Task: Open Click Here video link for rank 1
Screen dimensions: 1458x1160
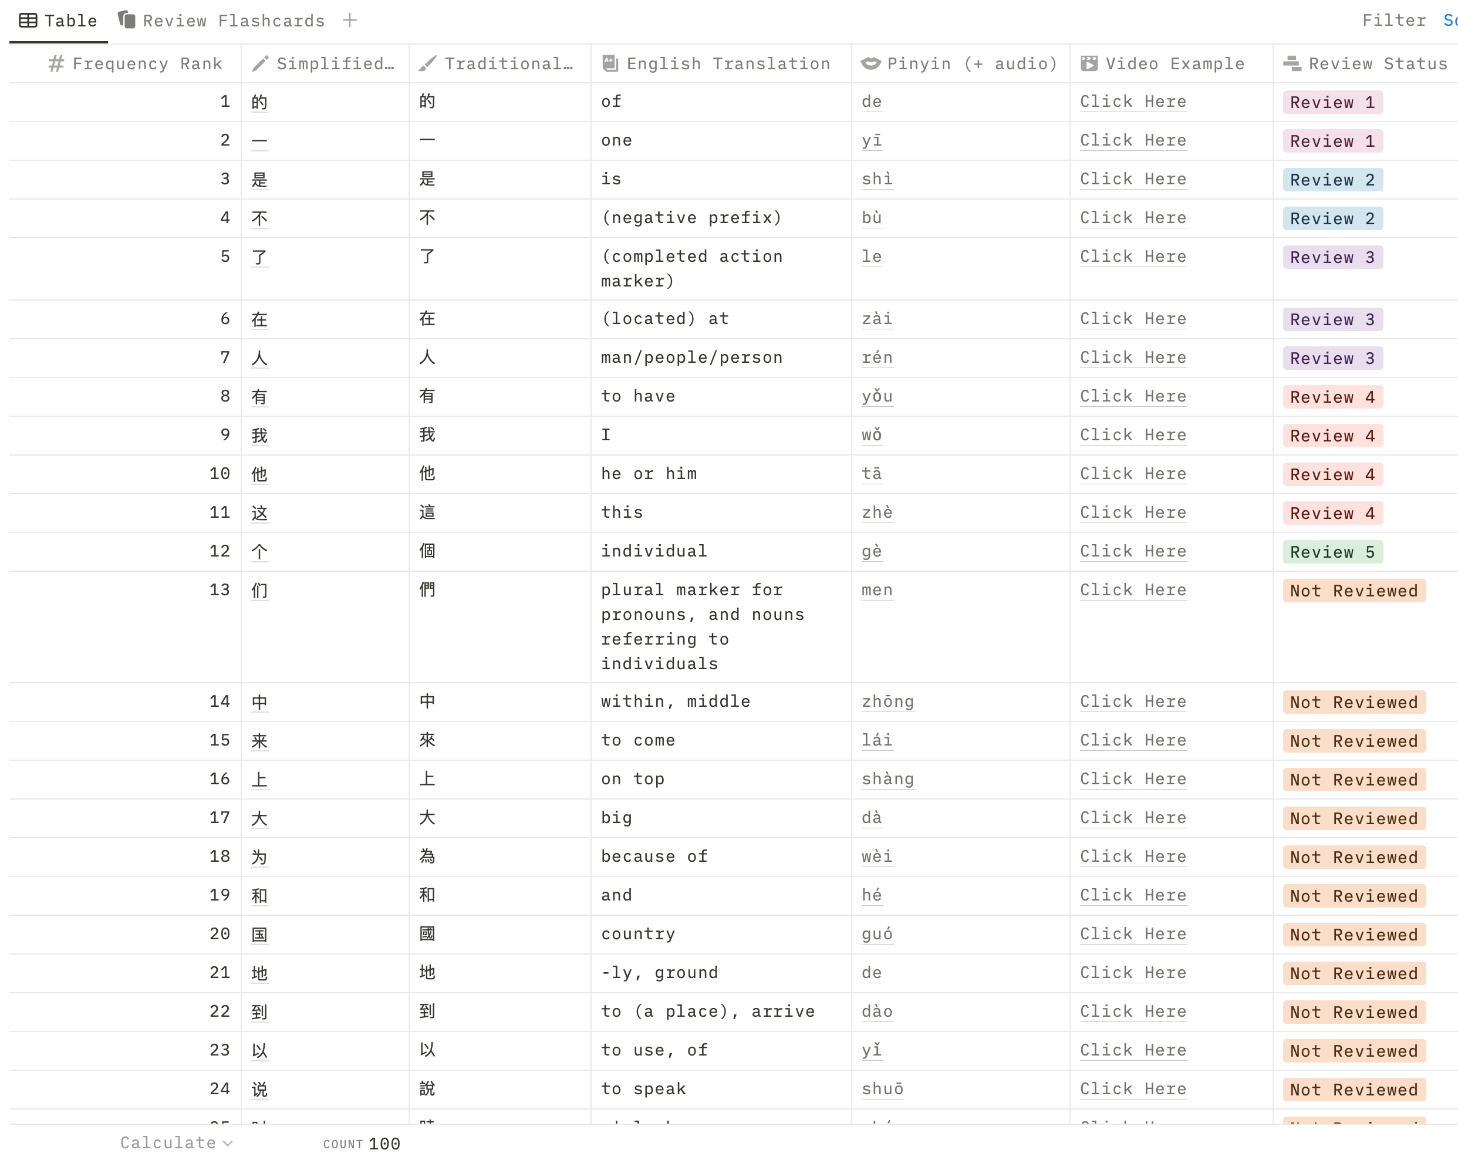Action: pos(1133,102)
